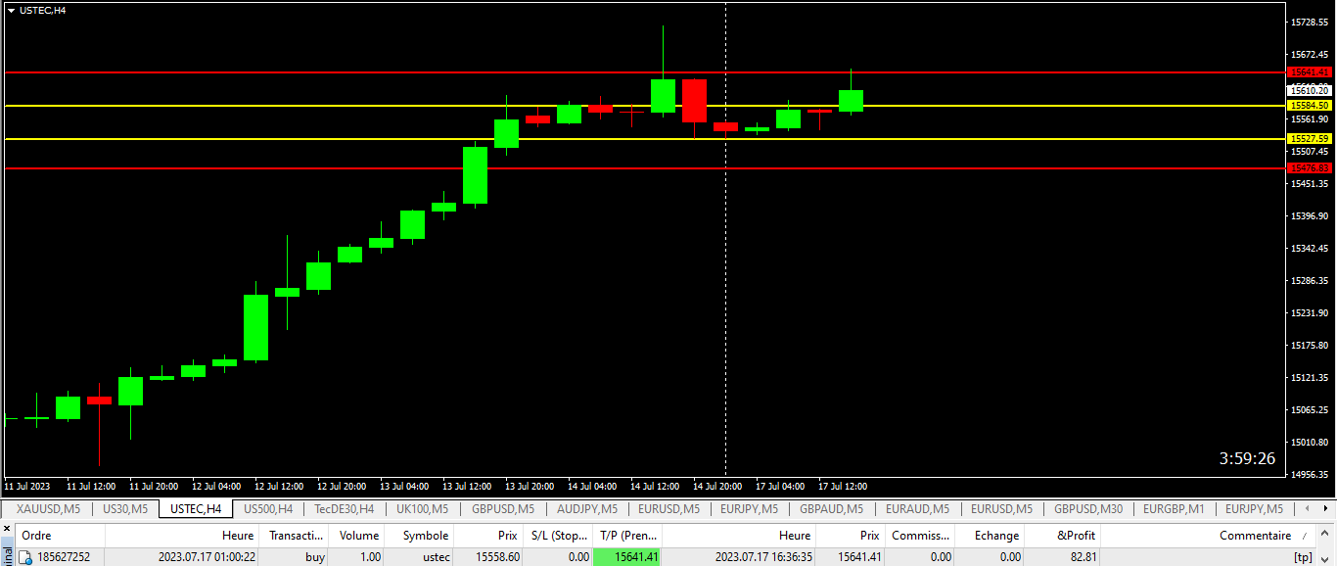The width and height of the screenshot is (1337, 566).
Task: Sort by the Commentaire column header
Action: [x=1210, y=536]
